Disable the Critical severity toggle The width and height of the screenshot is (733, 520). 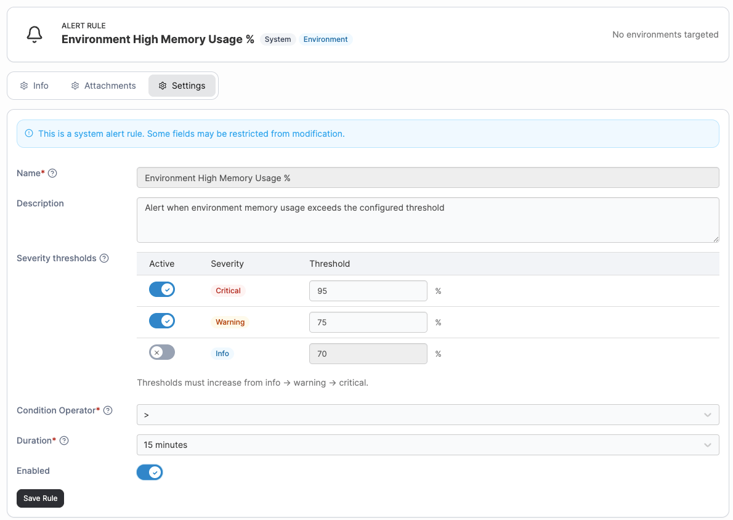click(x=162, y=290)
